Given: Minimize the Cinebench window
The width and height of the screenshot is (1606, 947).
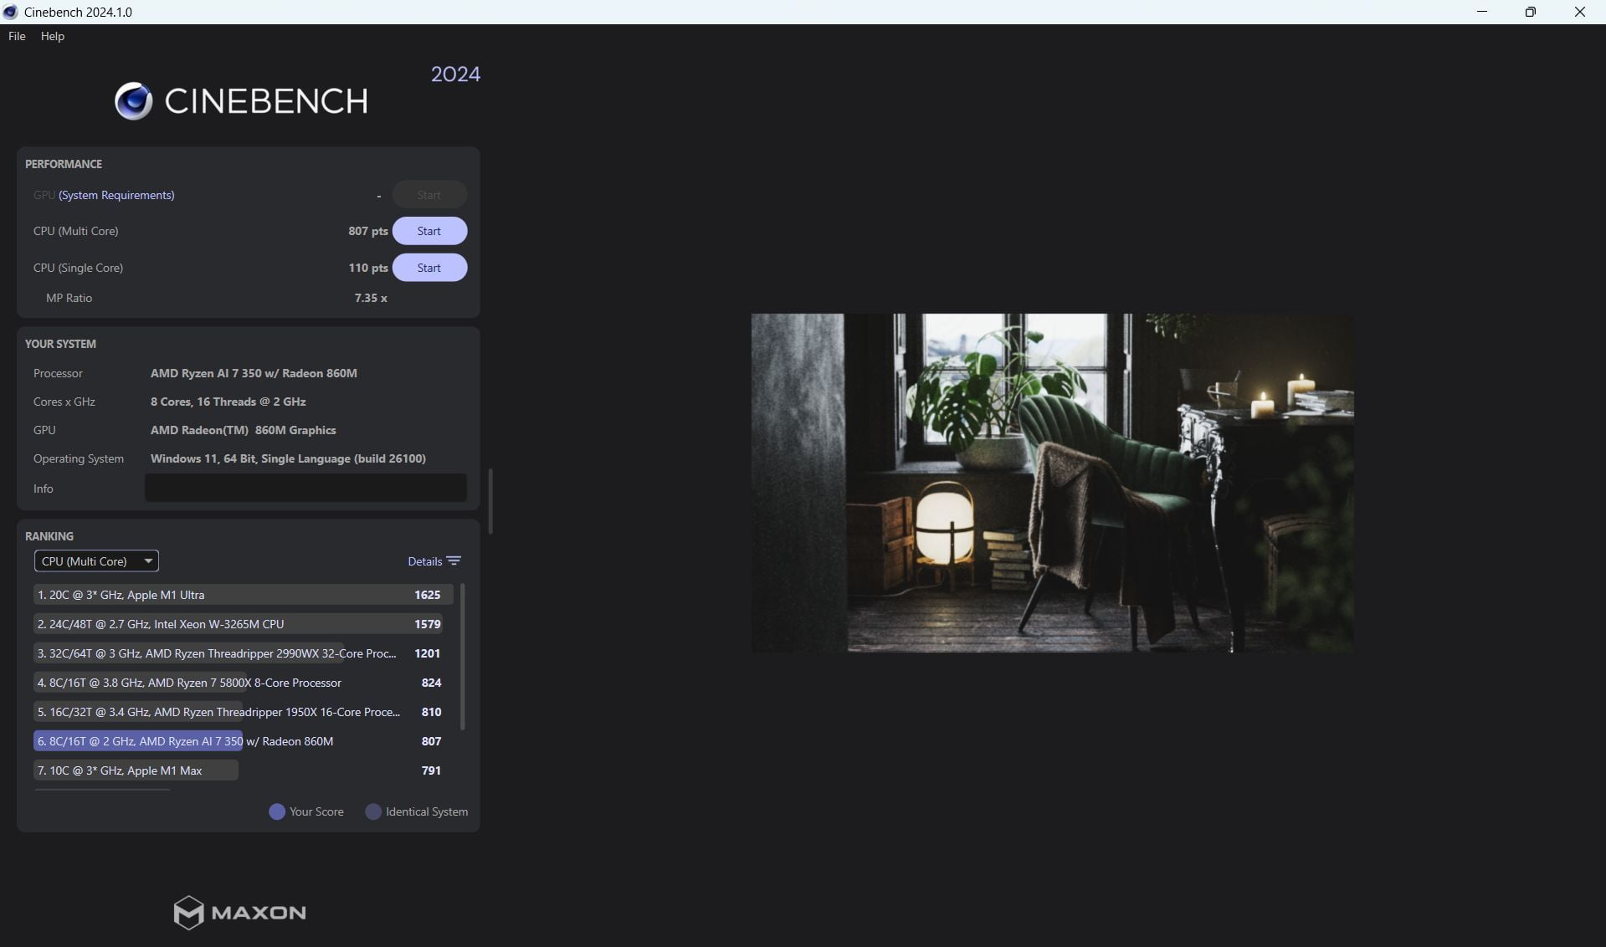Looking at the screenshot, I should (1482, 12).
